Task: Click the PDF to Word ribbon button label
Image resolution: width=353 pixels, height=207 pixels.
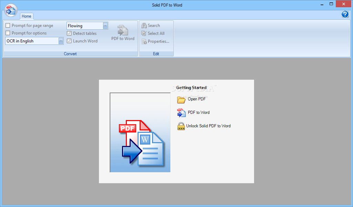Action: click(x=123, y=39)
